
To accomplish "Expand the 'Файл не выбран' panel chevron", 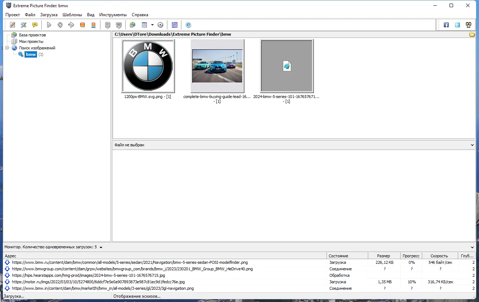I will 472,145.
